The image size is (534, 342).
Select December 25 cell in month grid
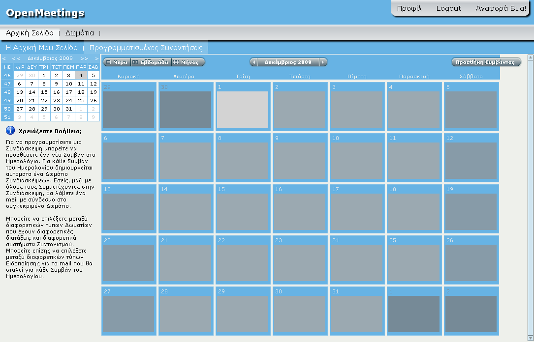(414, 260)
